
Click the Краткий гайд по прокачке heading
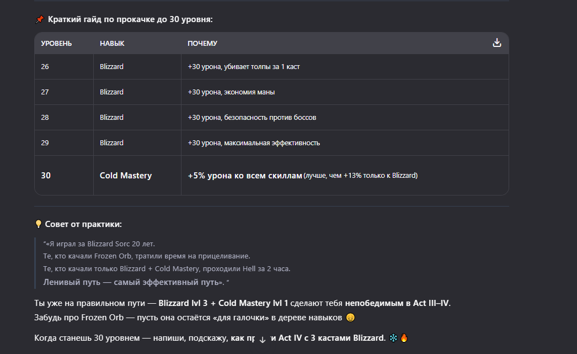(130, 19)
